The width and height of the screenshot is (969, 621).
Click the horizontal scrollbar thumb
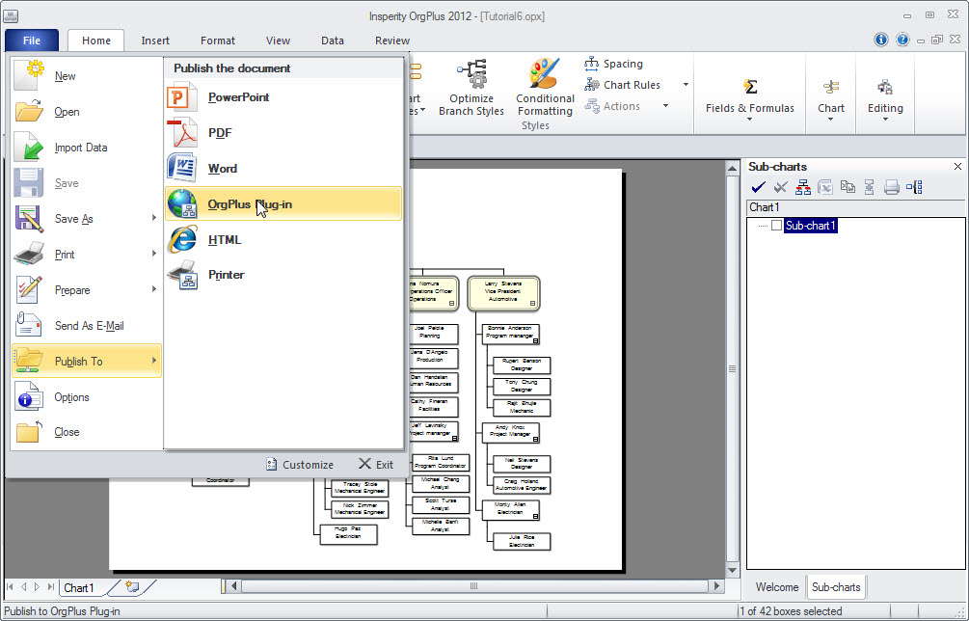(x=473, y=585)
